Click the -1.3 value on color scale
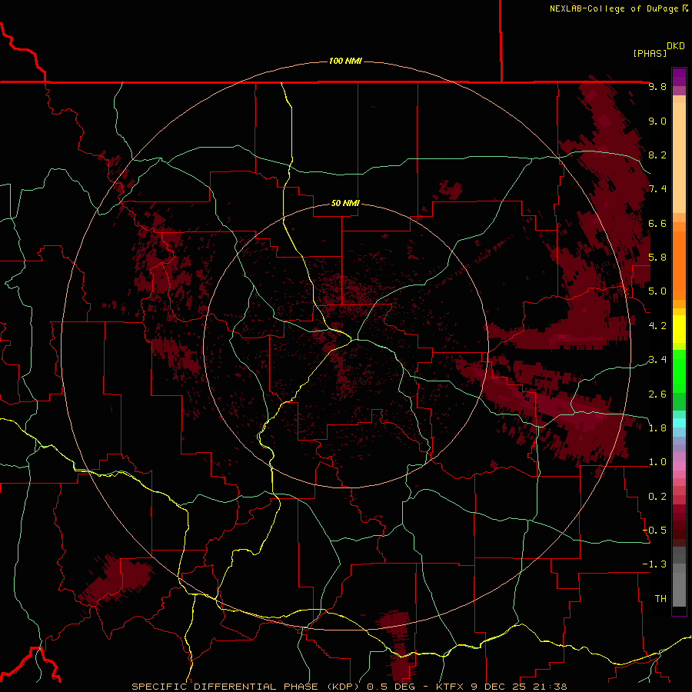The width and height of the screenshot is (692, 692). pyautogui.click(x=654, y=564)
